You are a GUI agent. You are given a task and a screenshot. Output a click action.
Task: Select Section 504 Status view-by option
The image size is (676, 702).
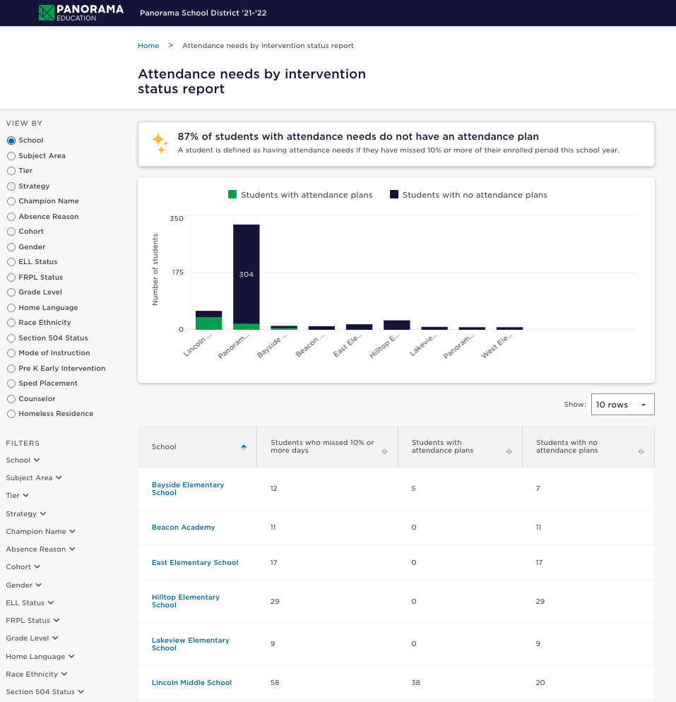[11, 338]
